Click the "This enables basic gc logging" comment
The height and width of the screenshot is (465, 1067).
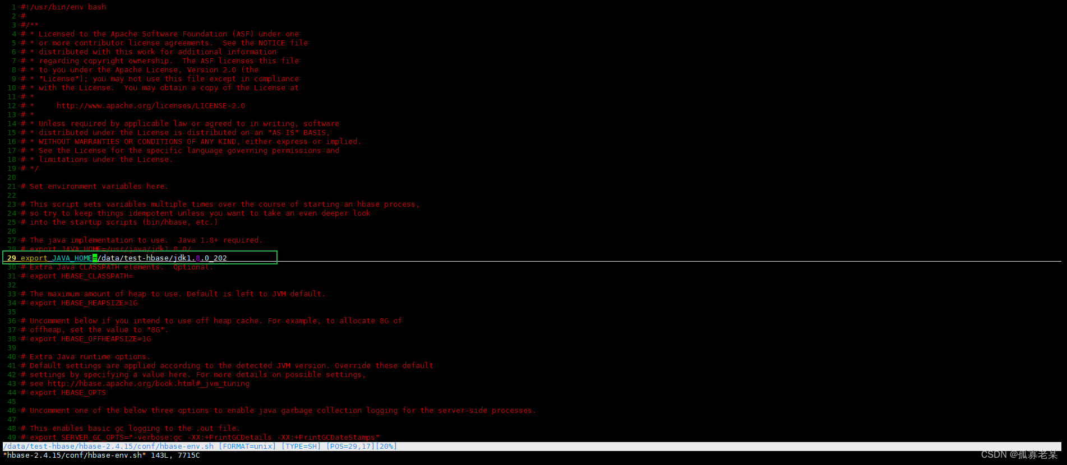[x=131, y=428]
